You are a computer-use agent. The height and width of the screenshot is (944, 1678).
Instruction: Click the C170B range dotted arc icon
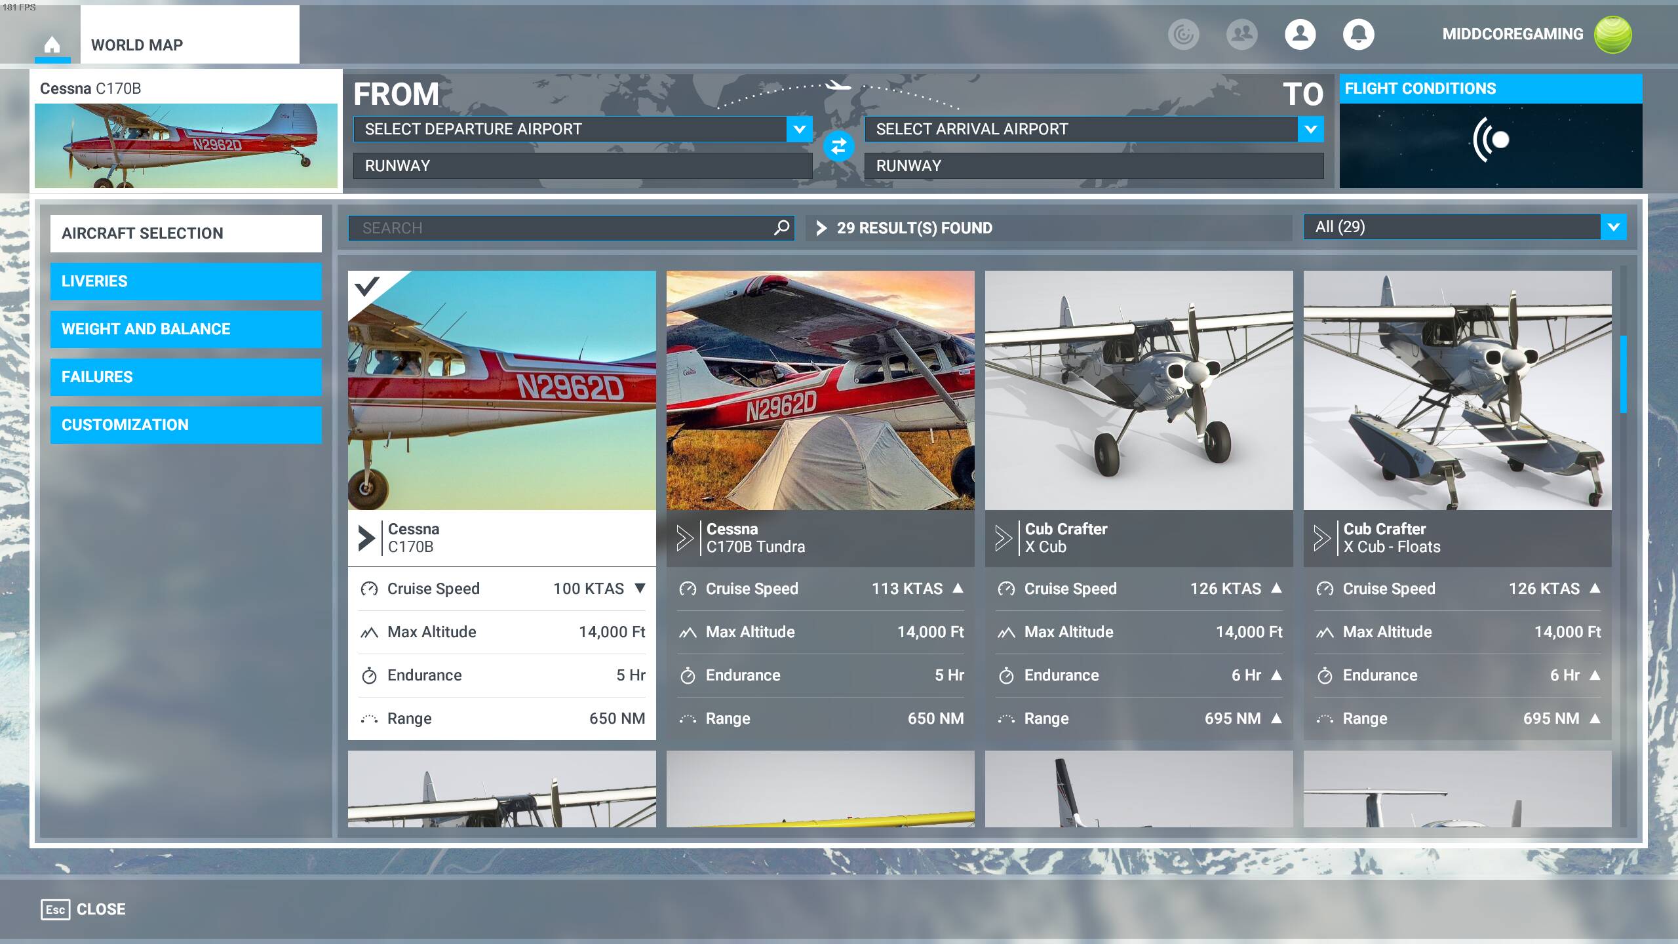pyautogui.click(x=369, y=718)
